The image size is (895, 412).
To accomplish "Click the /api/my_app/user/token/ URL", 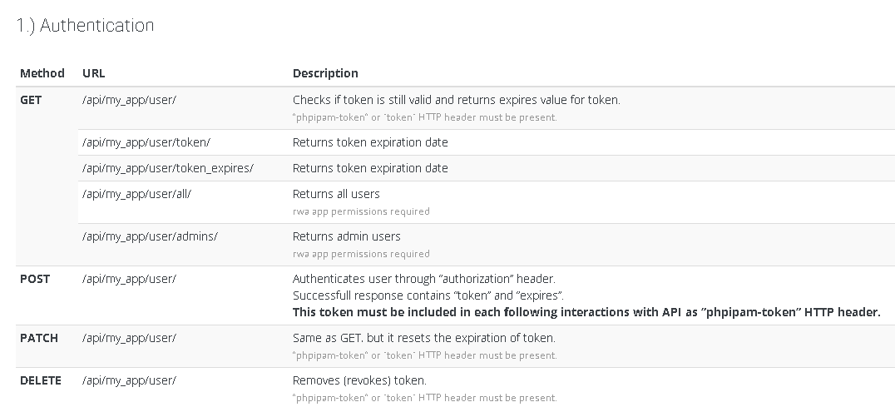I will (x=146, y=142).
